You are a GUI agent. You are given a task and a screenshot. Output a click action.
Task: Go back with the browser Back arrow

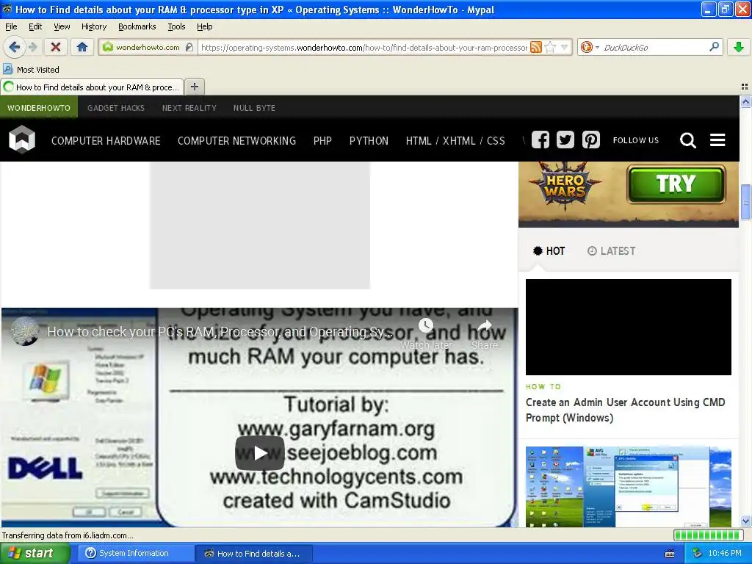15,47
